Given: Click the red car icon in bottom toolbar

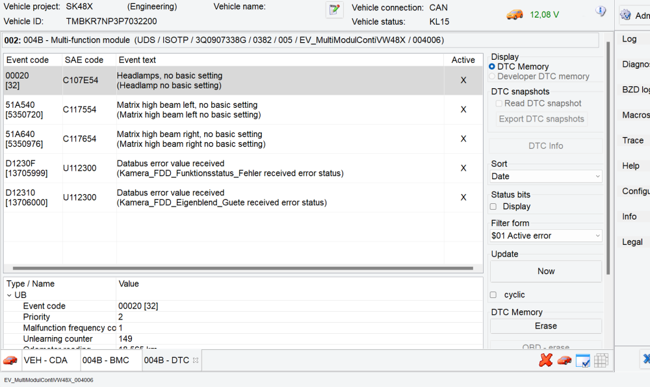Looking at the screenshot, I should coord(564,360).
